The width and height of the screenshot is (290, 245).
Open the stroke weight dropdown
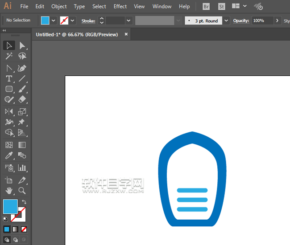tap(128, 20)
